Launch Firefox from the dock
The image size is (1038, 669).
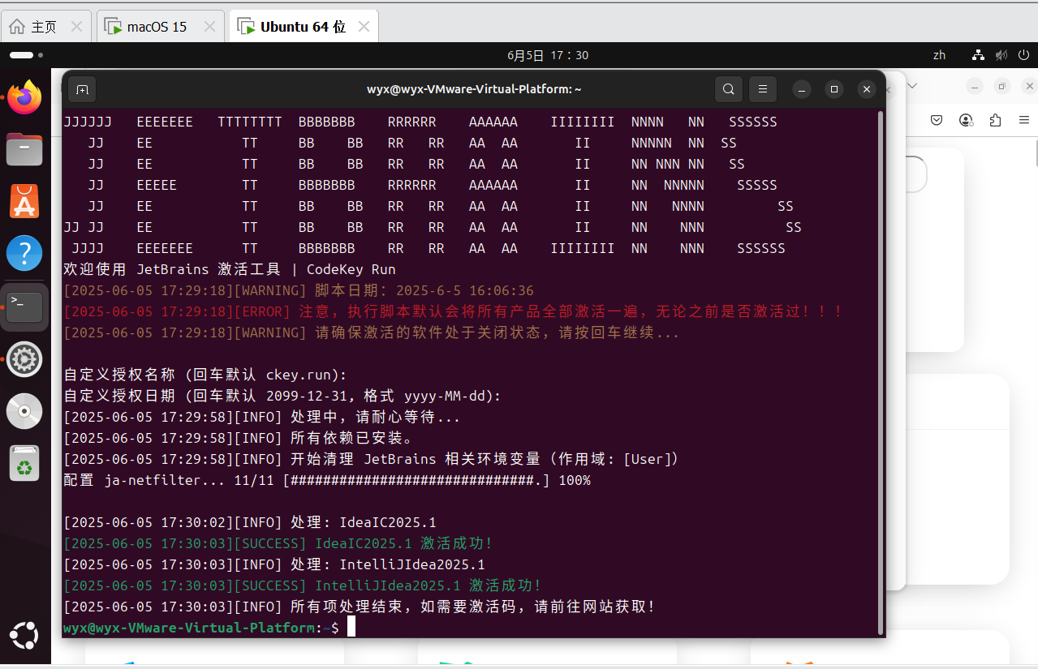24,98
